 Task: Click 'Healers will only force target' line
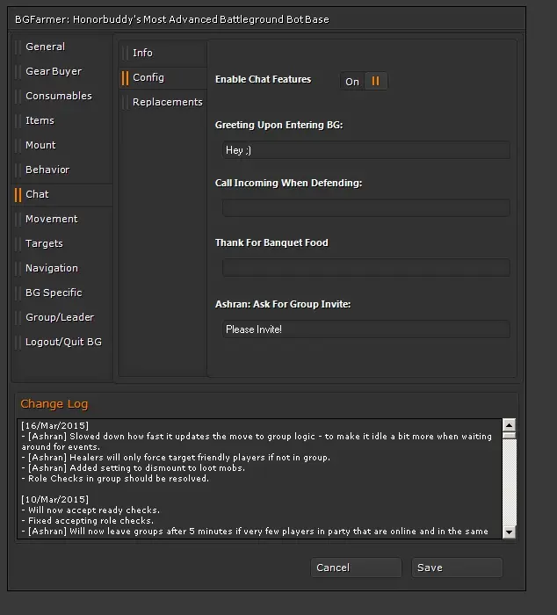[176, 458]
